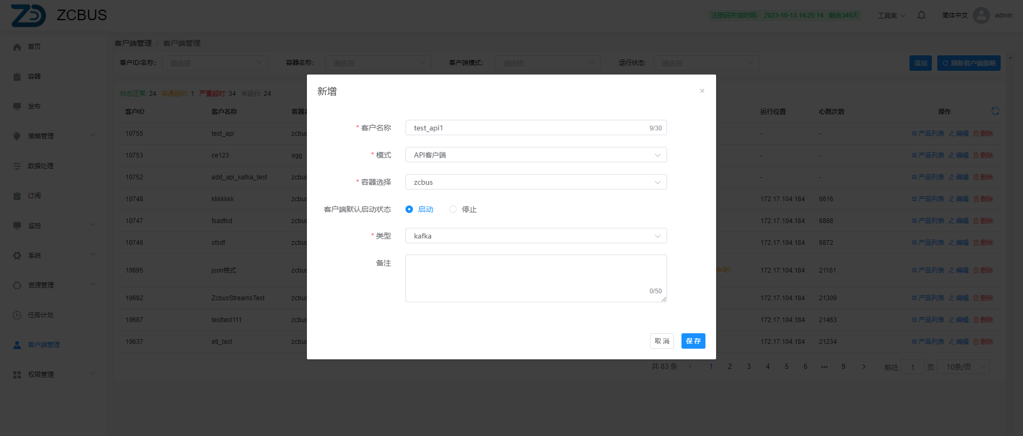Click the ZCBUS logo icon
The image size is (1023, 436).
pyautogui.click(x=28, y=15)
